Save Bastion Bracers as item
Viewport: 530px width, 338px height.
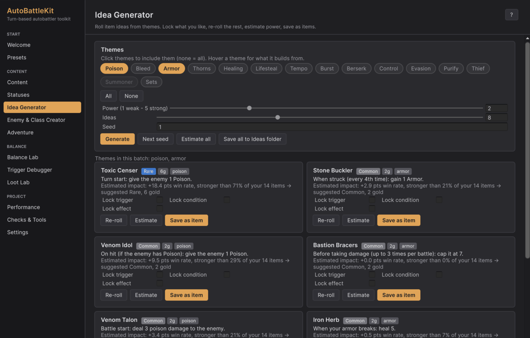pyautogui.click(x=398, y=295)
